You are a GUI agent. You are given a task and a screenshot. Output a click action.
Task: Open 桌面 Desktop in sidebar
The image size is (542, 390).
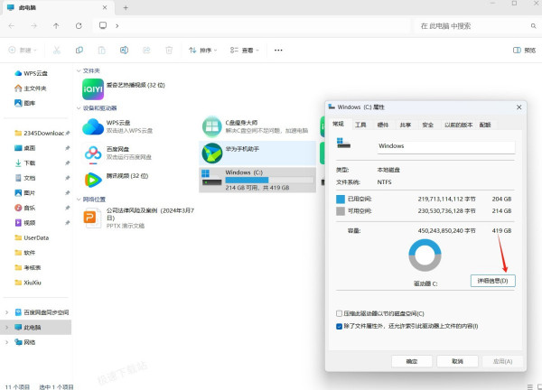(25, 148)
